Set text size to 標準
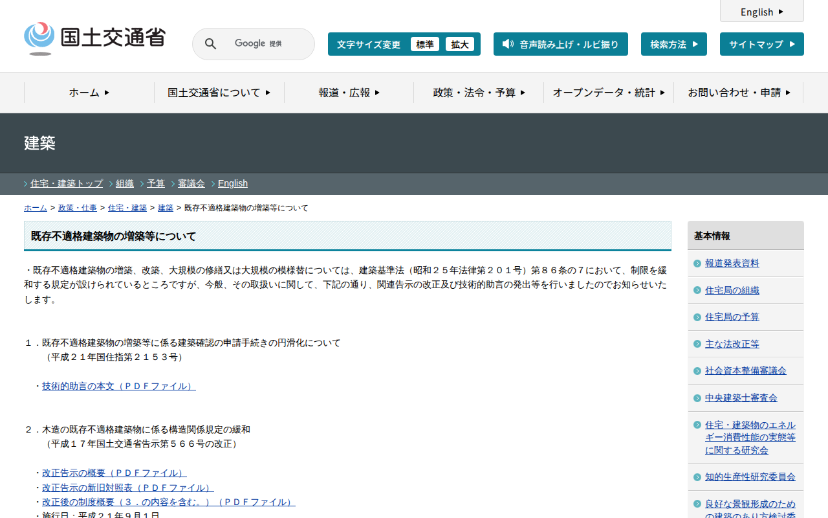Viewport: 828px width, 518px height. click(425, 44)
